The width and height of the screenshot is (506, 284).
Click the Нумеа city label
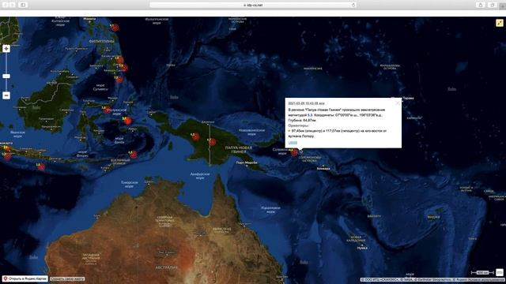click(x=362, y=248)
